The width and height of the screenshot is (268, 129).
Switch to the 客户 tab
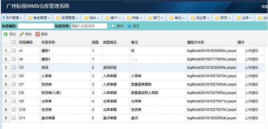(x=113, y=18)
